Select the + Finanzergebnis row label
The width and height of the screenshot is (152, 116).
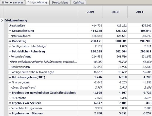pos(19,82)
